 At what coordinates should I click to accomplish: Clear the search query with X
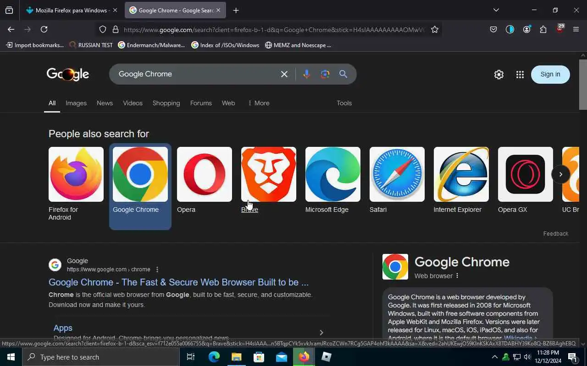284,74
